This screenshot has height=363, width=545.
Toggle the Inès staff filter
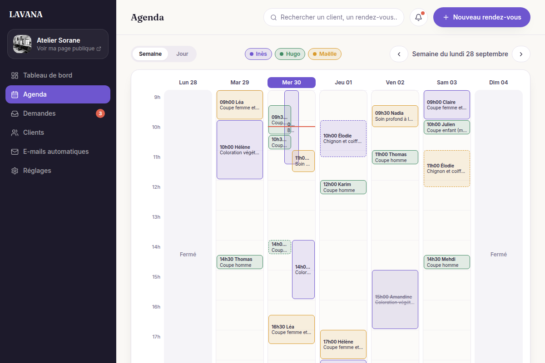[x=258, y=54]
